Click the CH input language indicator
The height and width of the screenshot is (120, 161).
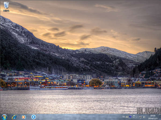(x=123, y=117)
